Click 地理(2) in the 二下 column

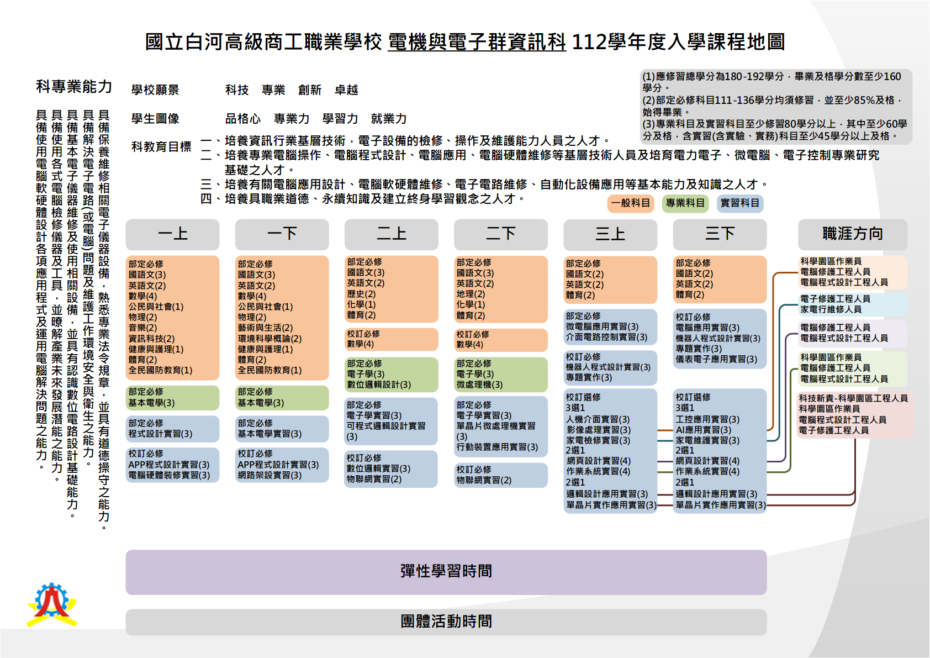471,294
